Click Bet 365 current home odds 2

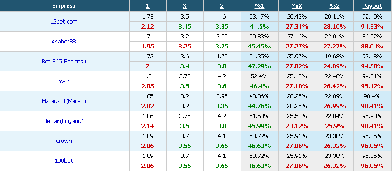[147, 66]
